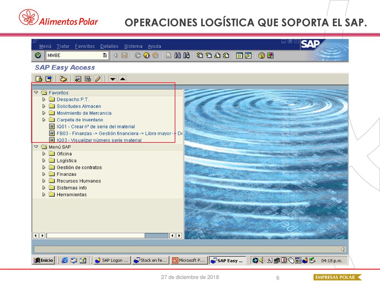Image resolution: width=380 pixels, height=285 pixels.
Task: Click the status bar expand triangle
Action: click(x=343, y=249)
